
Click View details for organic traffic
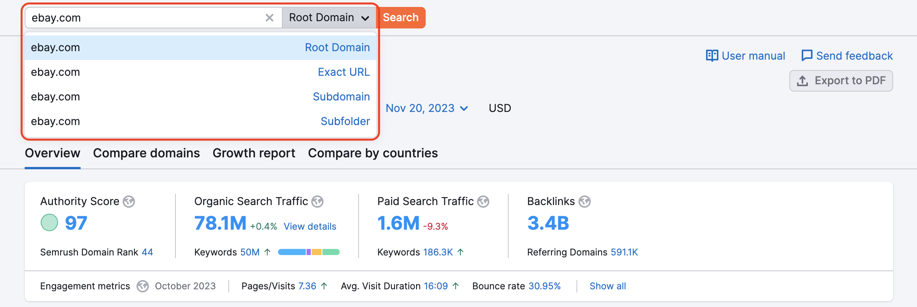[310, 226]
